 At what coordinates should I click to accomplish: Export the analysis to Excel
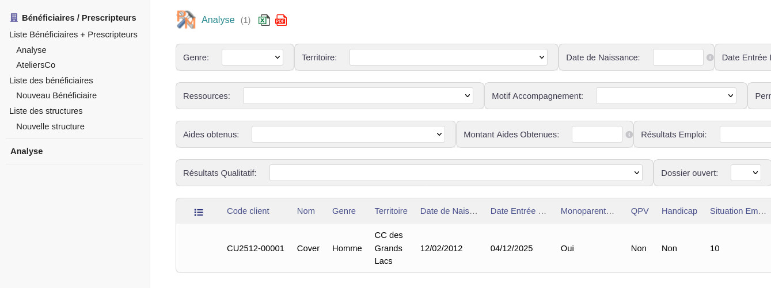pos(264,20)
